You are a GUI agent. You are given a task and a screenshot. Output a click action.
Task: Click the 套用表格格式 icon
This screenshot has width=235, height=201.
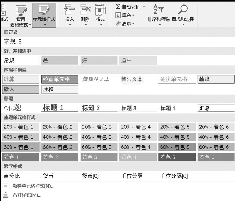[21, 11]
